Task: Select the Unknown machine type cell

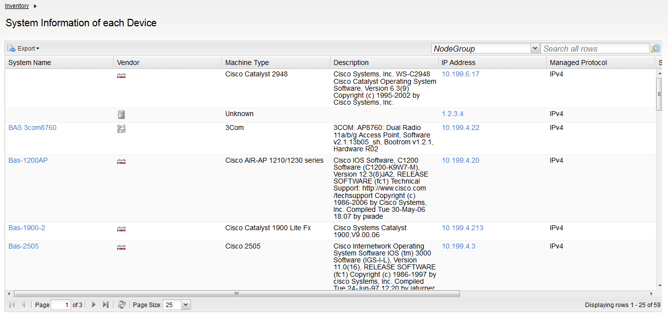Action: coord(239,114)
